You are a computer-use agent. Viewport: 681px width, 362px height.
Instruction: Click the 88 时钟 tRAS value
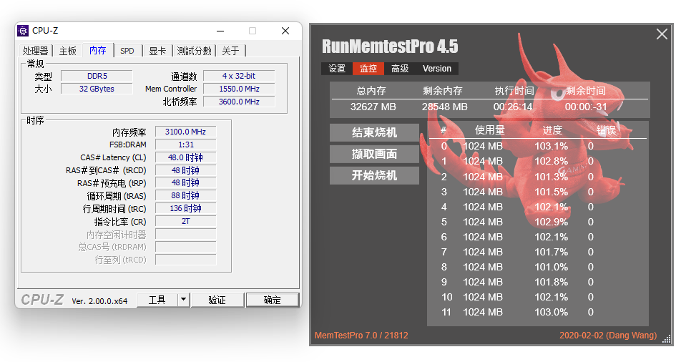point(185,195)
